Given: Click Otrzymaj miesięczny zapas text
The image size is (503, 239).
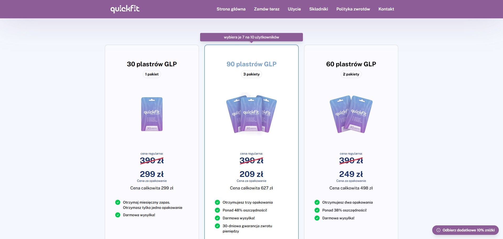Looking at the screenshot, I should (146, 202).
